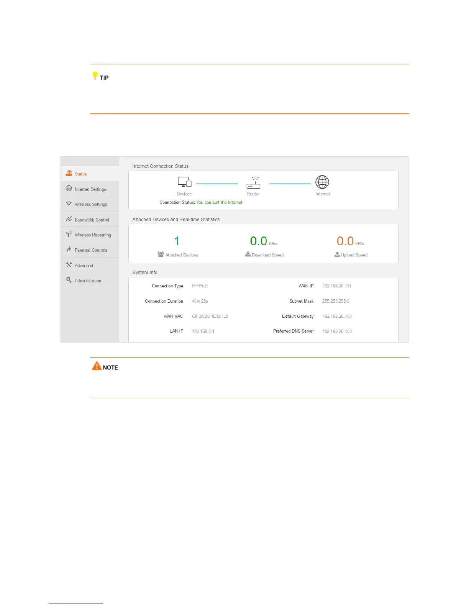Click the System Info heading
This screenshot has width=469, height=607.
click(x=145, y=272)
